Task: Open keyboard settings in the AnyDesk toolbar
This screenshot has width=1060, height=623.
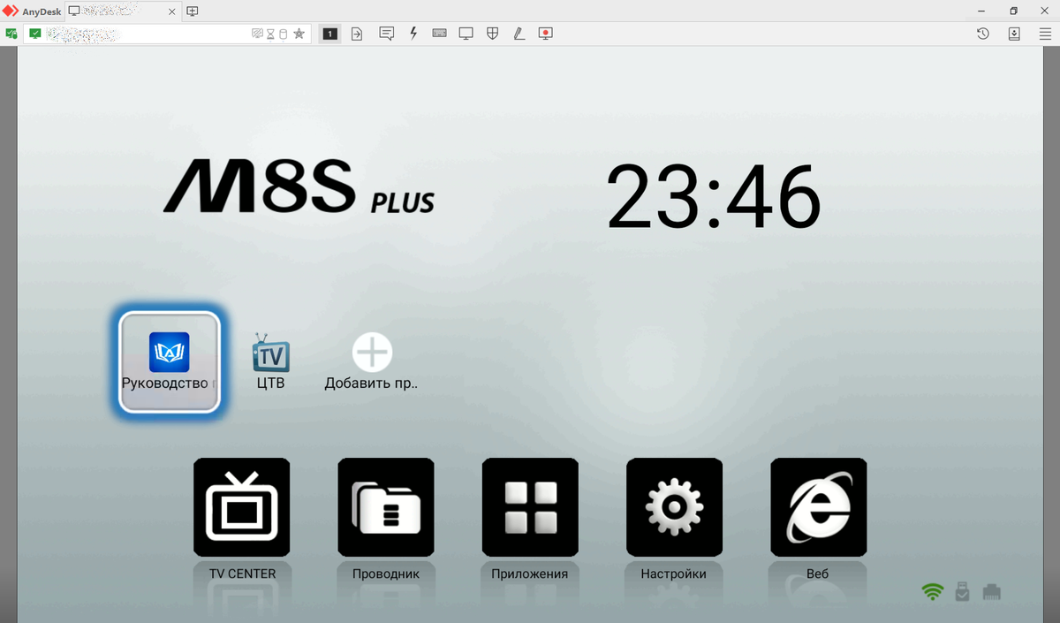Action: [439, 33]
